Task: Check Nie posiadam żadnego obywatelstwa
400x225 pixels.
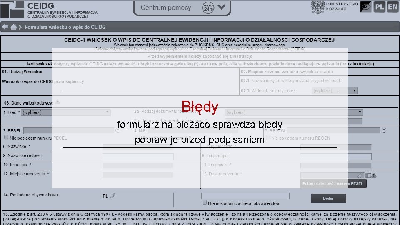Action: coord(204,202)
